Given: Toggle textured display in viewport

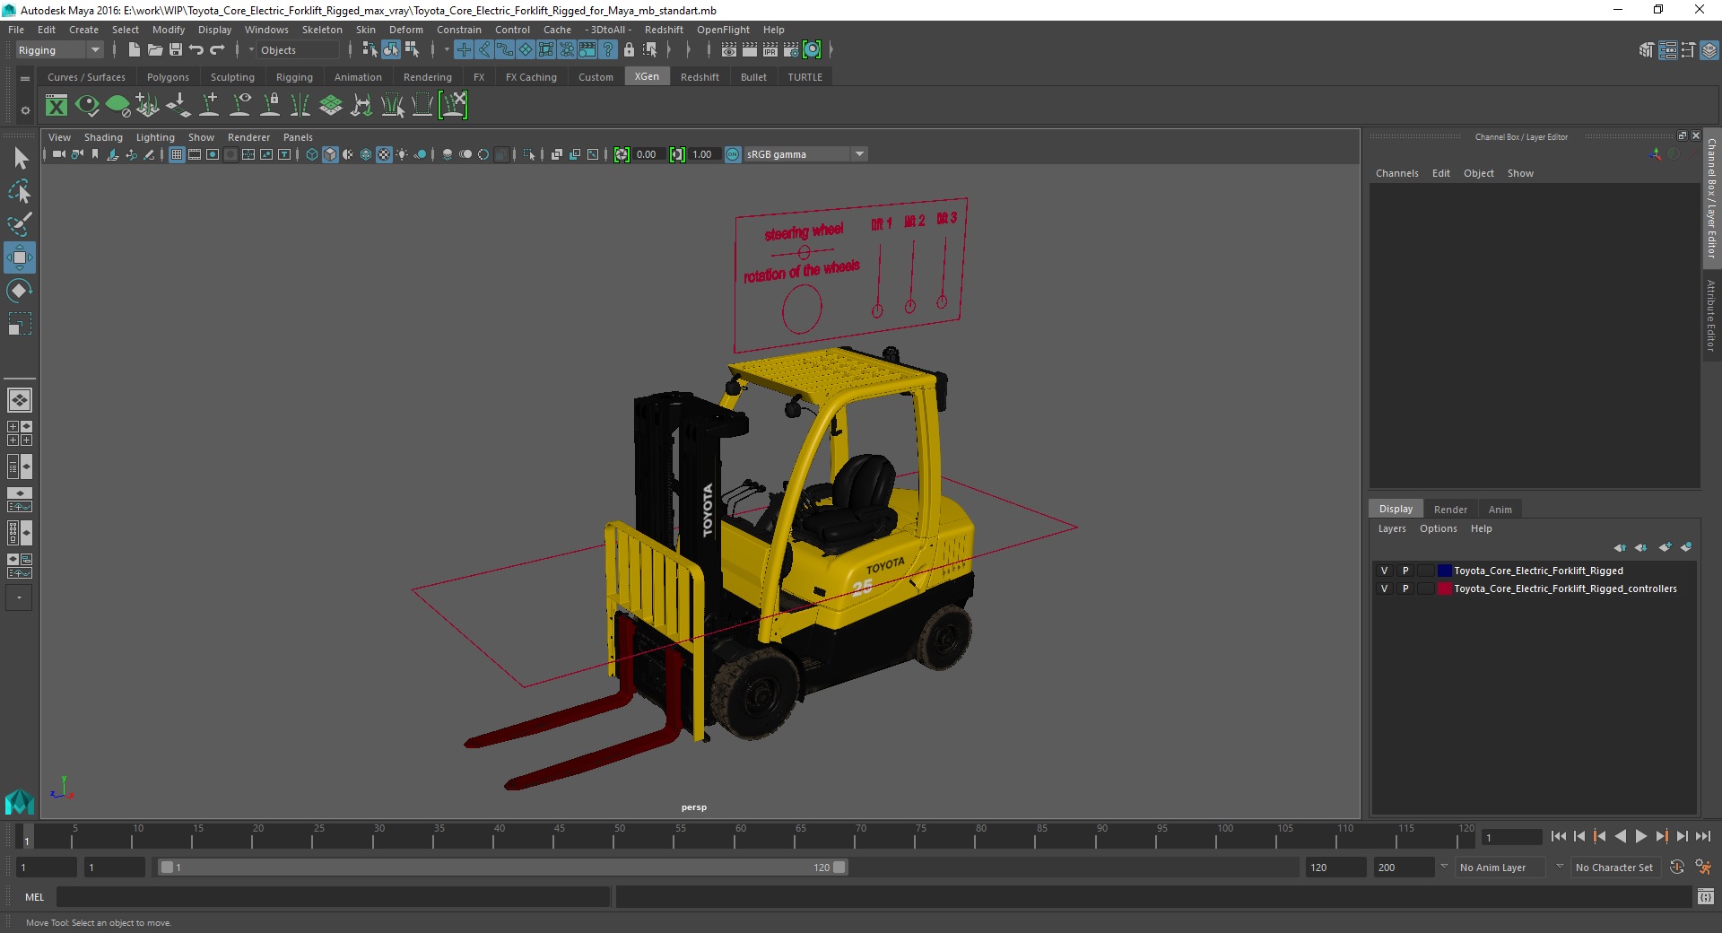Looking at the screenshot, I should [x=384, y=154].
